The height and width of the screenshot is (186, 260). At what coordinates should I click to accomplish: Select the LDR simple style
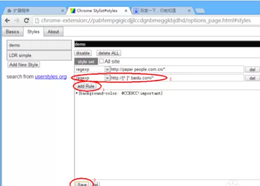pyautogui.click(x=39, y=55)
